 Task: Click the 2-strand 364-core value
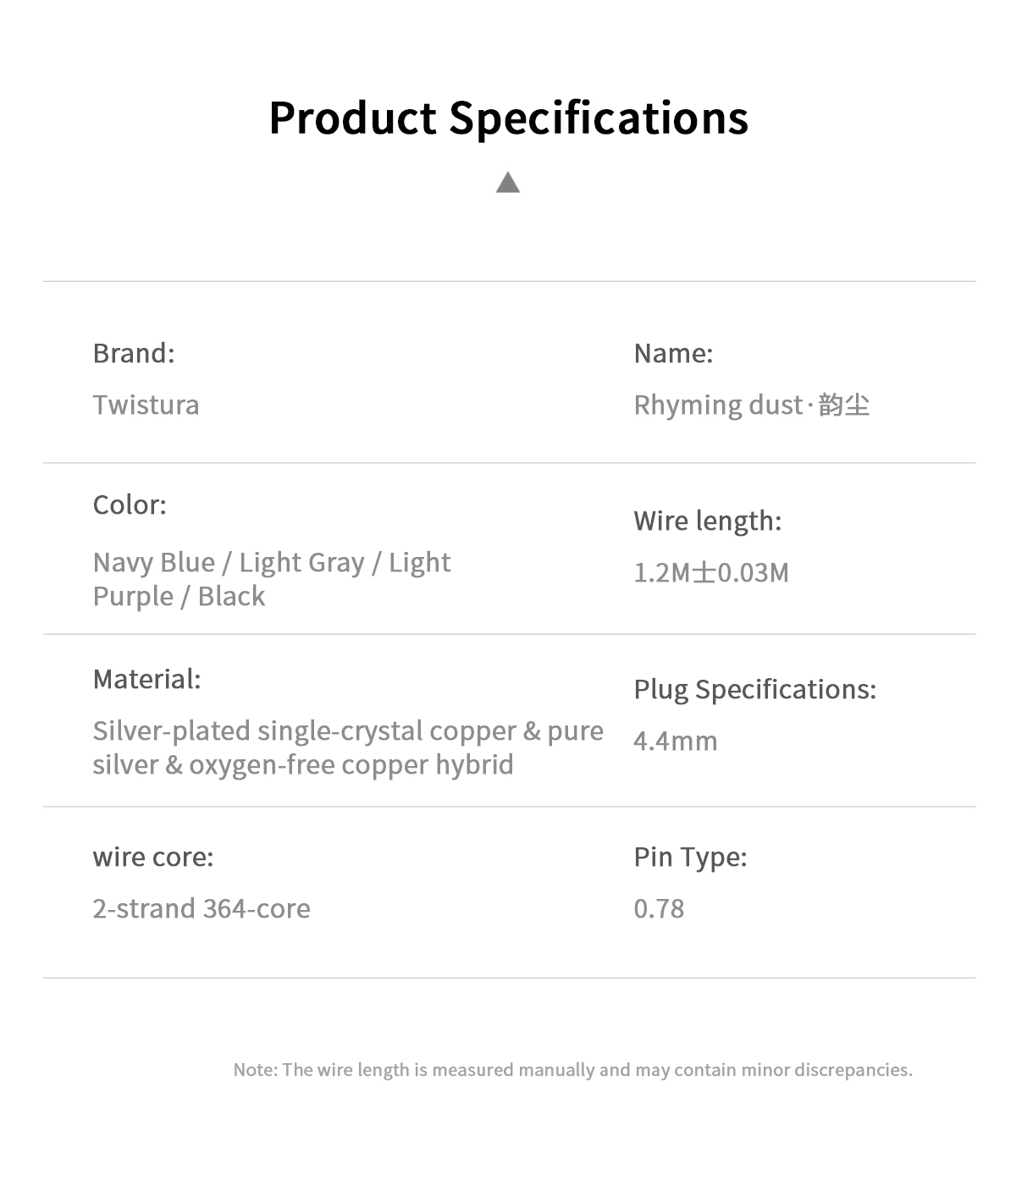click(x=202, y=909)
